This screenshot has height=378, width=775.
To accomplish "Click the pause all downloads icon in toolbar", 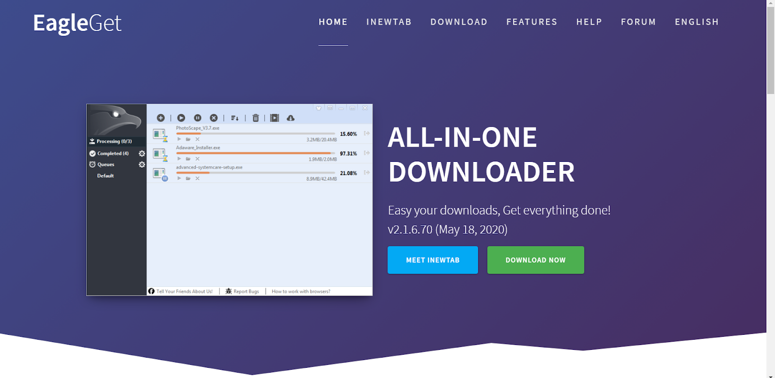I will pyautogui.click(x=198, y=118).
